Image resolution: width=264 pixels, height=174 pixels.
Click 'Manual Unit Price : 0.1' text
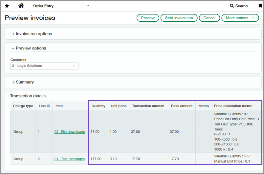[x=232, y=162]
